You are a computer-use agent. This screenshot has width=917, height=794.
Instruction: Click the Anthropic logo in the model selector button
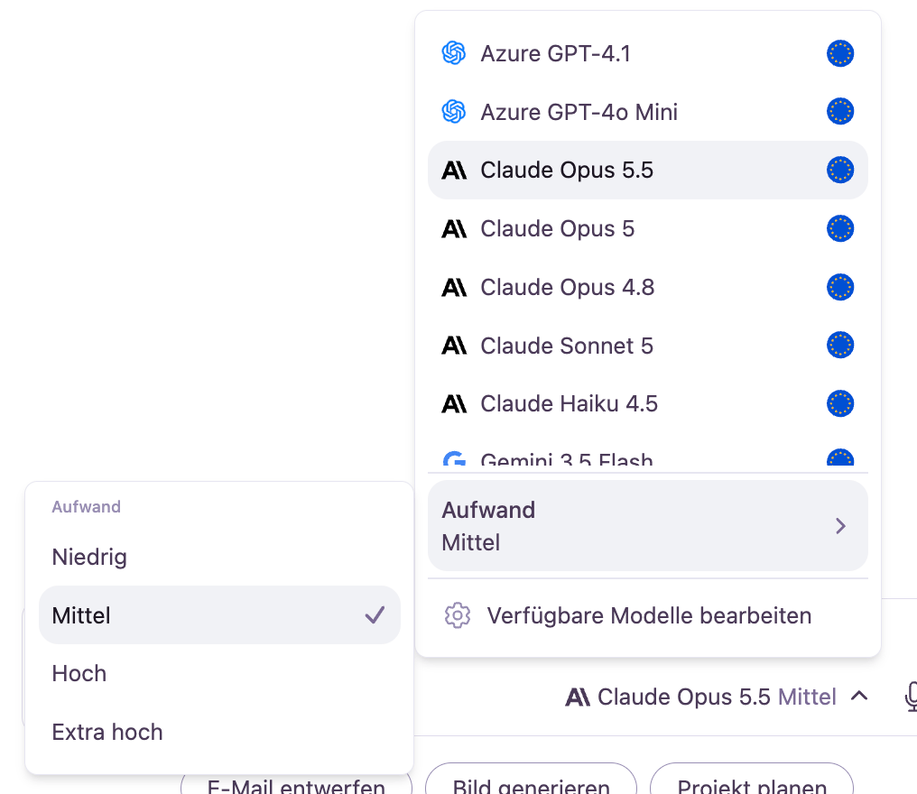pos(578,697)
